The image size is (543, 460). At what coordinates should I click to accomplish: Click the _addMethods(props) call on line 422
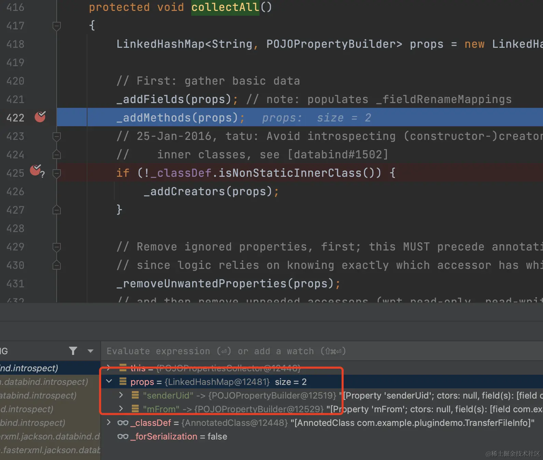(x=177, y=118)
